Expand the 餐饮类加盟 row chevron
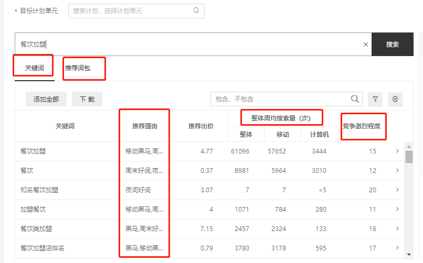The height and width of the screenshot is (263, 423). (397, 229)
